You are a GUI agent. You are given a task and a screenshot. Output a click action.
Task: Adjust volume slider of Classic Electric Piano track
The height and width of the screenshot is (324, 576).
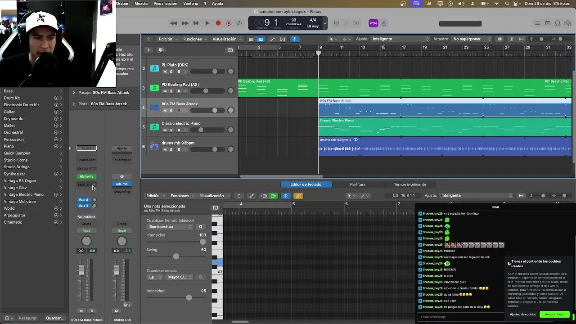208,130
